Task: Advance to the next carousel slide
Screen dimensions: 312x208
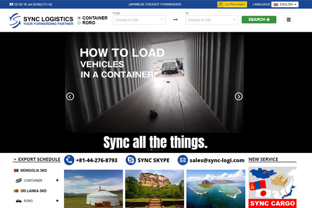Action: click(239, 96)
